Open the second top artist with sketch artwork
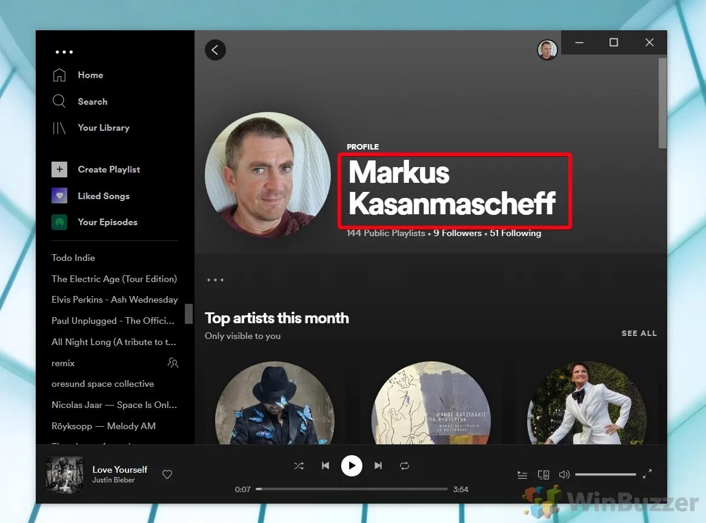Viewport: 706px width, 523px height. tap(431, 403)
